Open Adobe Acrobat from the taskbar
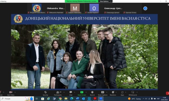Image resolution: width=169 pixels, height=101 pixels. point(95,99)
